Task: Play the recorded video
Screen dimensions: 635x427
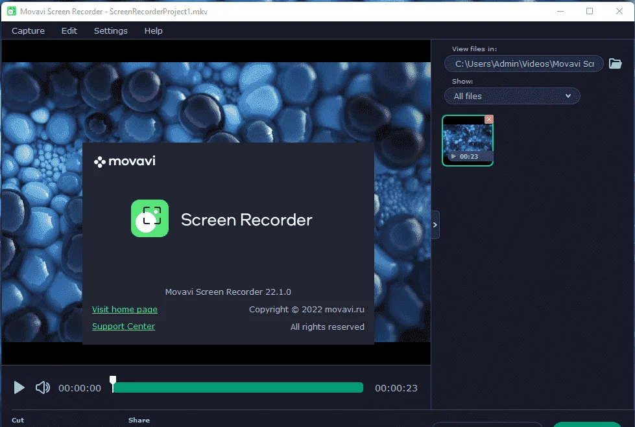Action: click(x=19, y=387)
